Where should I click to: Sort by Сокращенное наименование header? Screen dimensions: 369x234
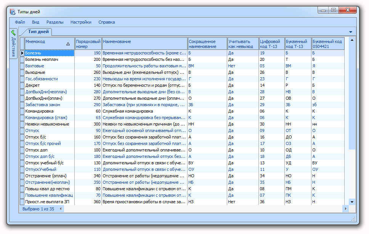[x=207, y=44]
